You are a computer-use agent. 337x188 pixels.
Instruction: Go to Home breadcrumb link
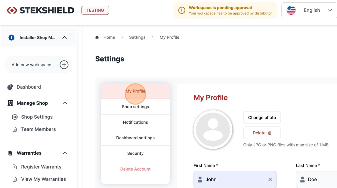tap(109, 37)
